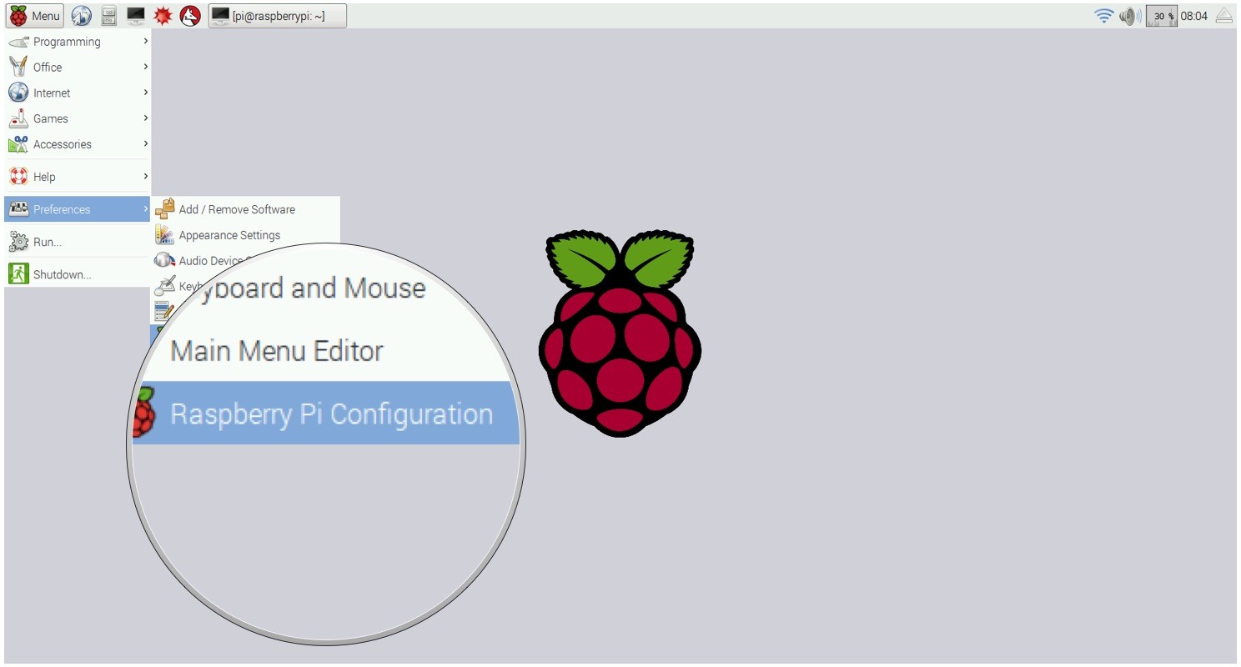
Task: Choose Appearance Settings from Preferences
Action: point(229,235)
